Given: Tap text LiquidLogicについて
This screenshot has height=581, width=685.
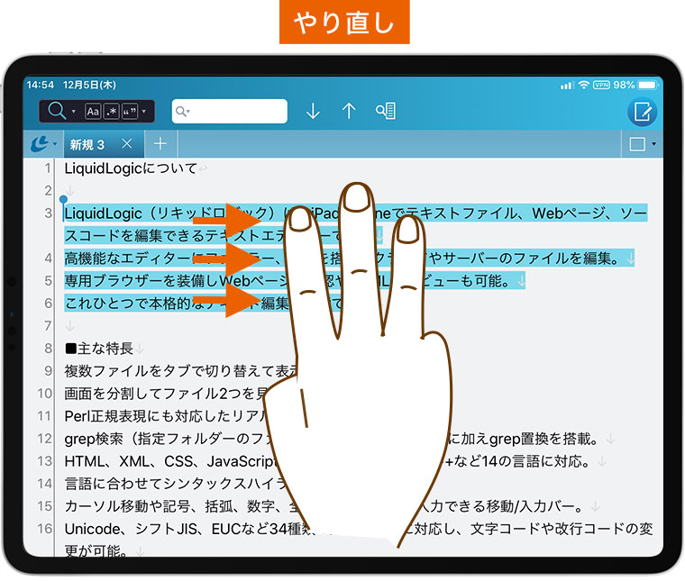Looking at the screenshot, I should [131, 168].
